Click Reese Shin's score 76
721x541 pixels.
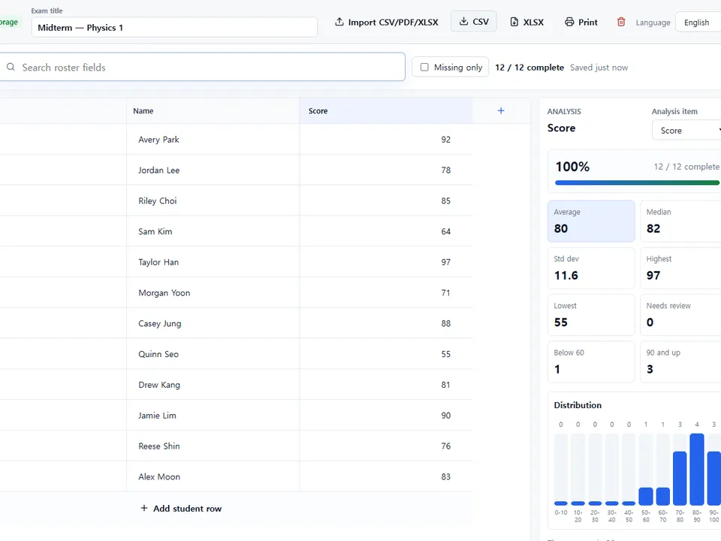386,446
